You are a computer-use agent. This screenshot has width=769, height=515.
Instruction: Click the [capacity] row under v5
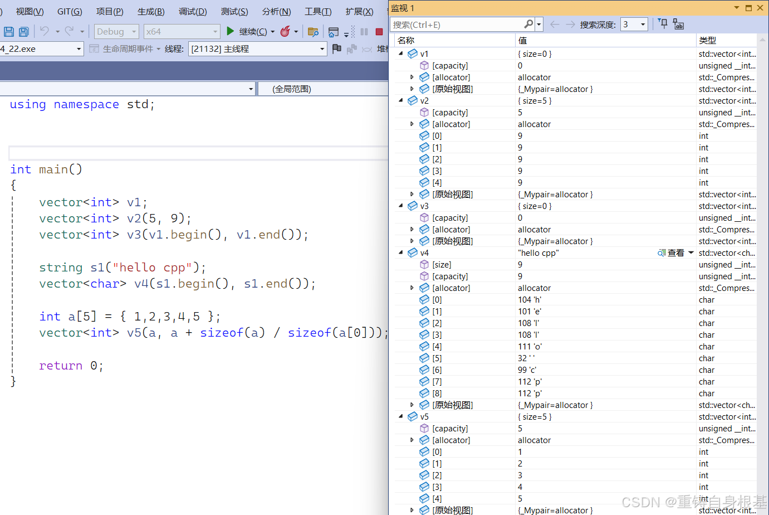click(x=575, y=429)
